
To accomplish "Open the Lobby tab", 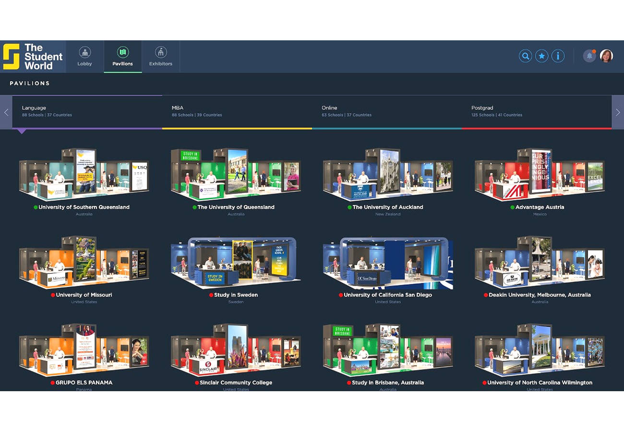I will click(x=84, y=57).
